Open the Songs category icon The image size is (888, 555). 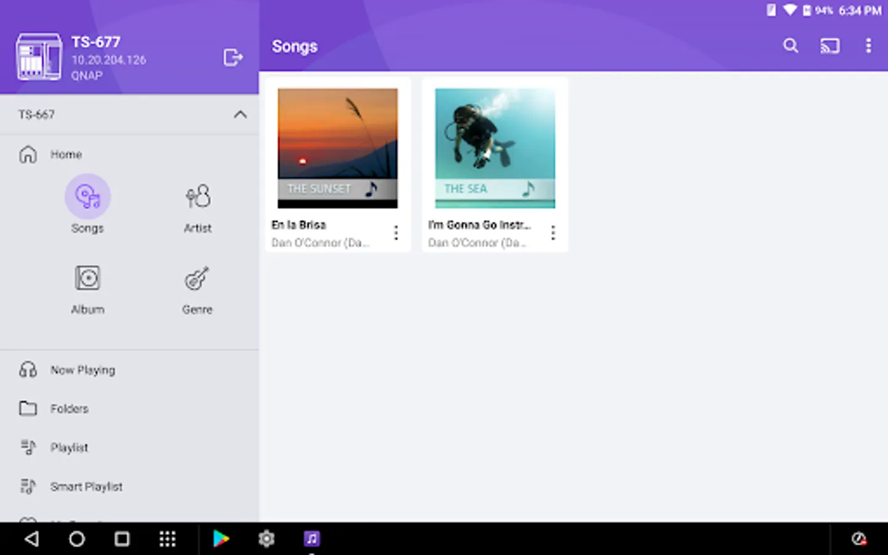point(88,197)
